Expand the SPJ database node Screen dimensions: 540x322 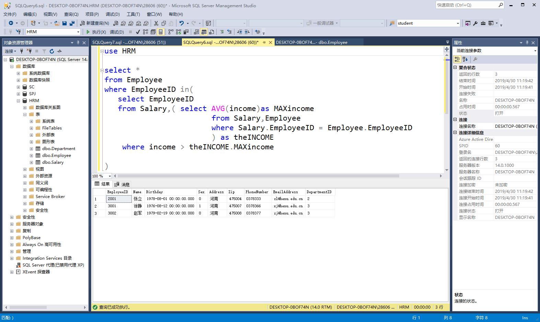pos(18,94)
